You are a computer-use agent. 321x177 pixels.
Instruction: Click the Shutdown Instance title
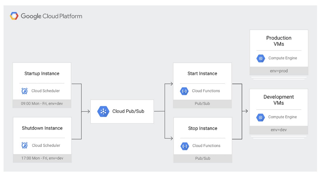(42, 128)
